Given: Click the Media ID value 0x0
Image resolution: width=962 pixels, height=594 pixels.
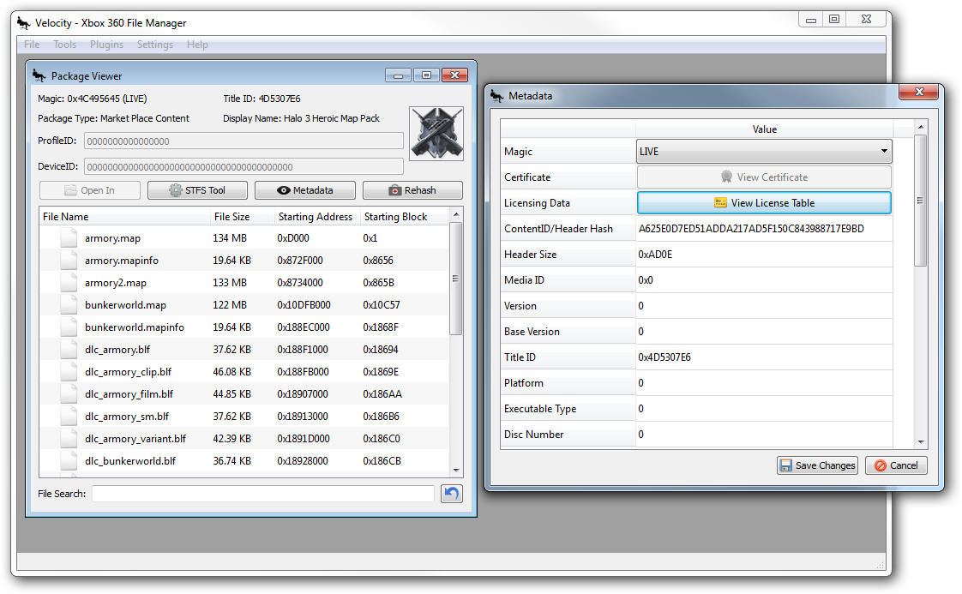Looking at the screenshot, I should pyautogui.click(x=646, y=280).
